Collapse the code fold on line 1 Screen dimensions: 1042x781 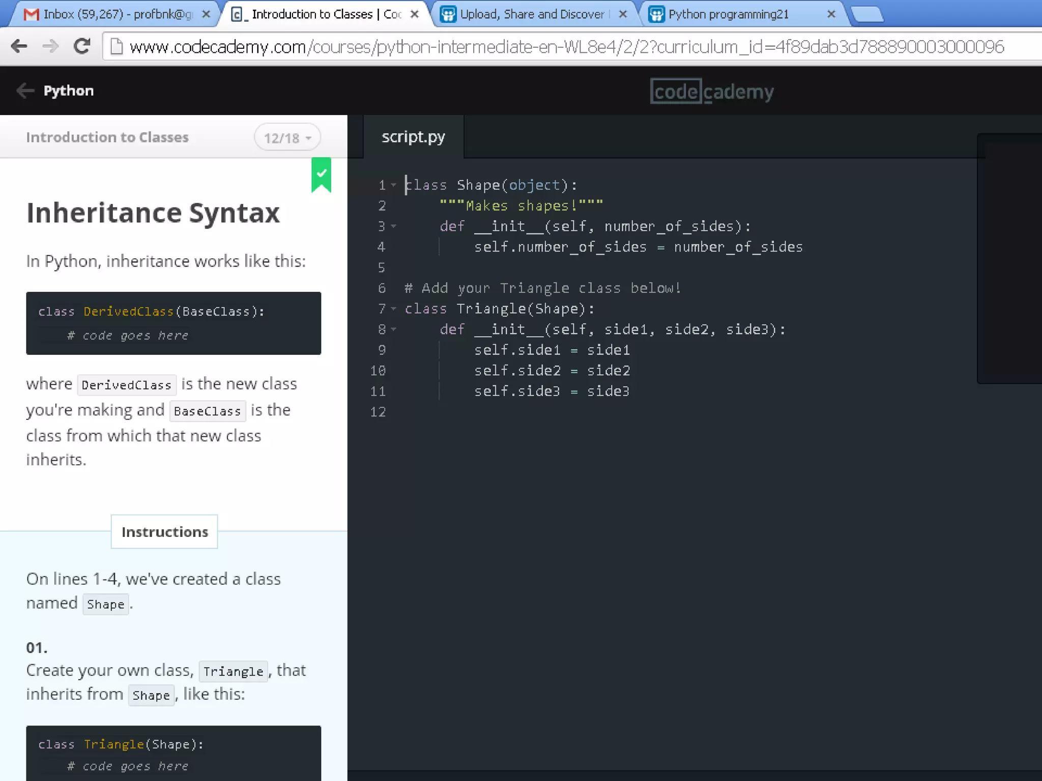(393, 185)
